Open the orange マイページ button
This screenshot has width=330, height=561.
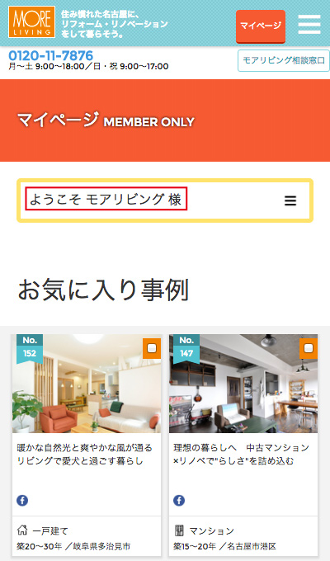pyautogui.click(x=261, y=26)
